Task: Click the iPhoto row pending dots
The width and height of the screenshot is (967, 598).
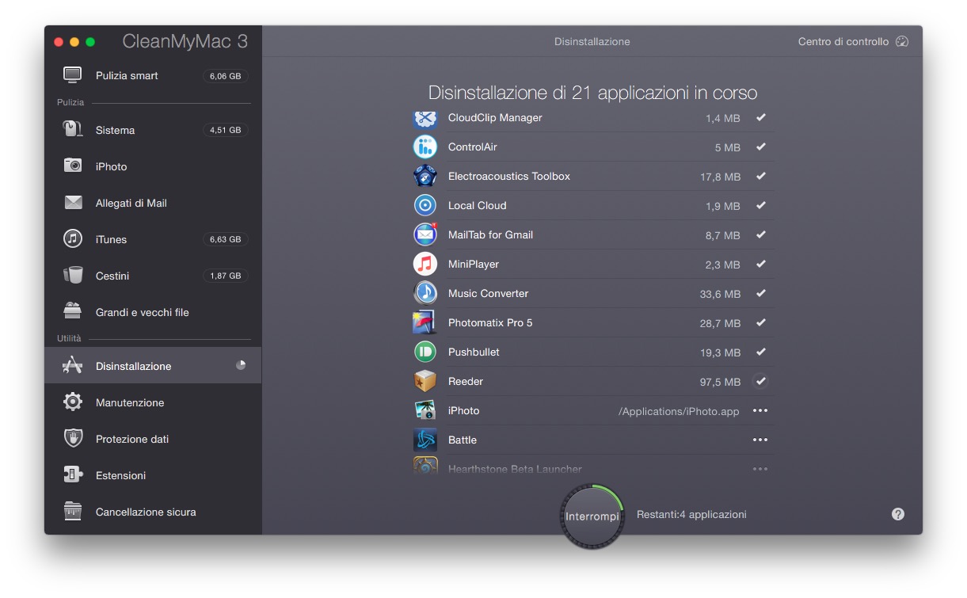Action: pyautogui.click(x=760, y=410)
